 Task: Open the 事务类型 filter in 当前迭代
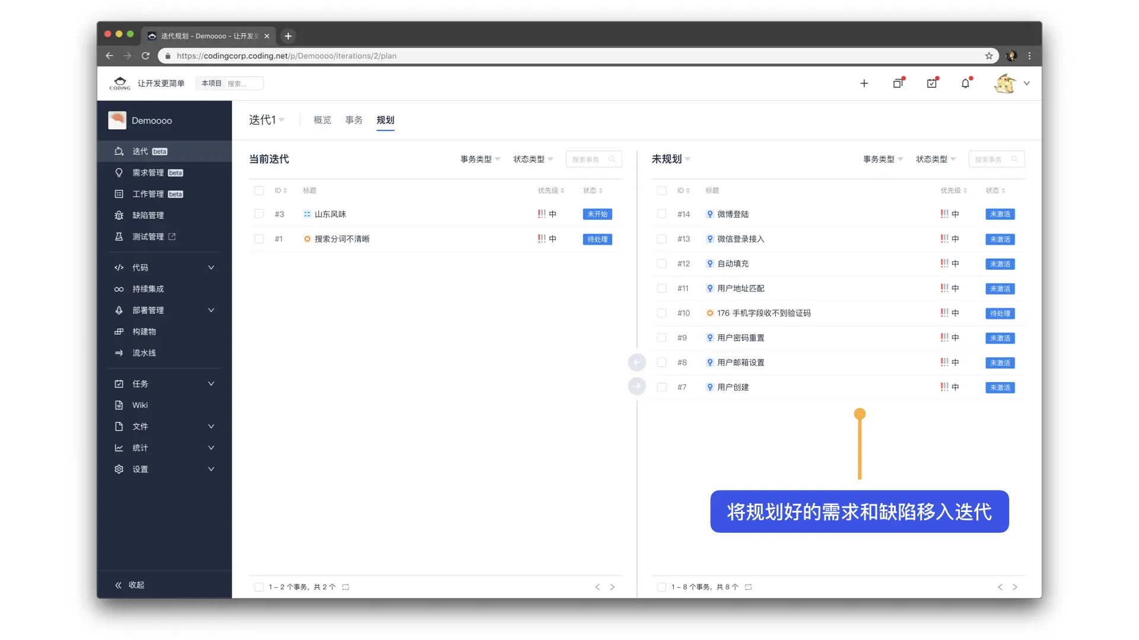tap(478, 159)
